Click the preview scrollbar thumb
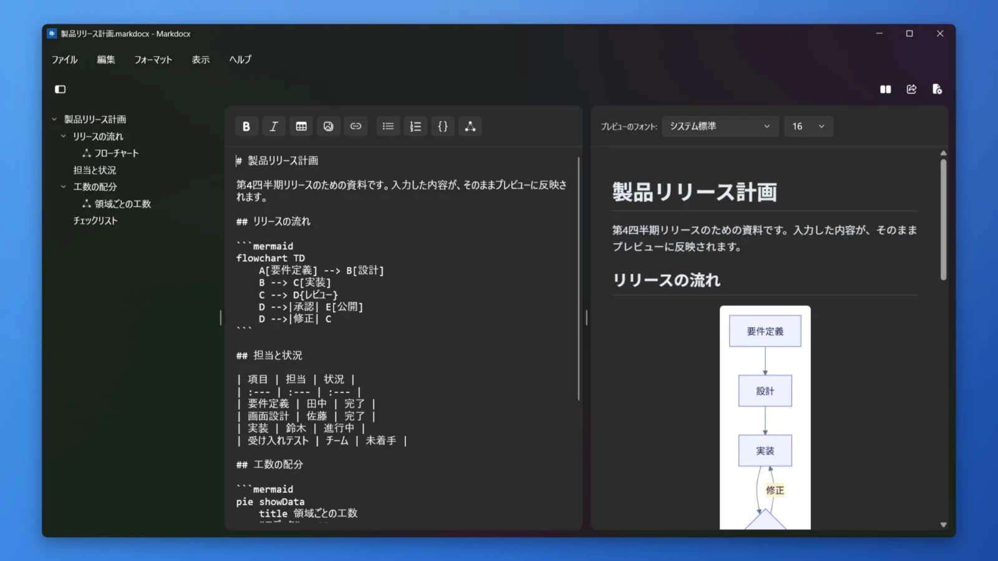Image resolution: width=998 pixels, height=561 pixels. (x=943, y=219)
